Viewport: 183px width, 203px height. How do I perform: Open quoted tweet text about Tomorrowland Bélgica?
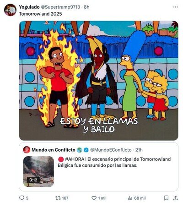pyautogui.click(x=114, y=162)
